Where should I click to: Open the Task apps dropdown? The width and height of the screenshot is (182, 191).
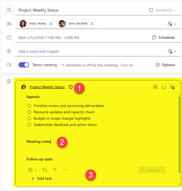pyautogui.click(x=152, y=170)
